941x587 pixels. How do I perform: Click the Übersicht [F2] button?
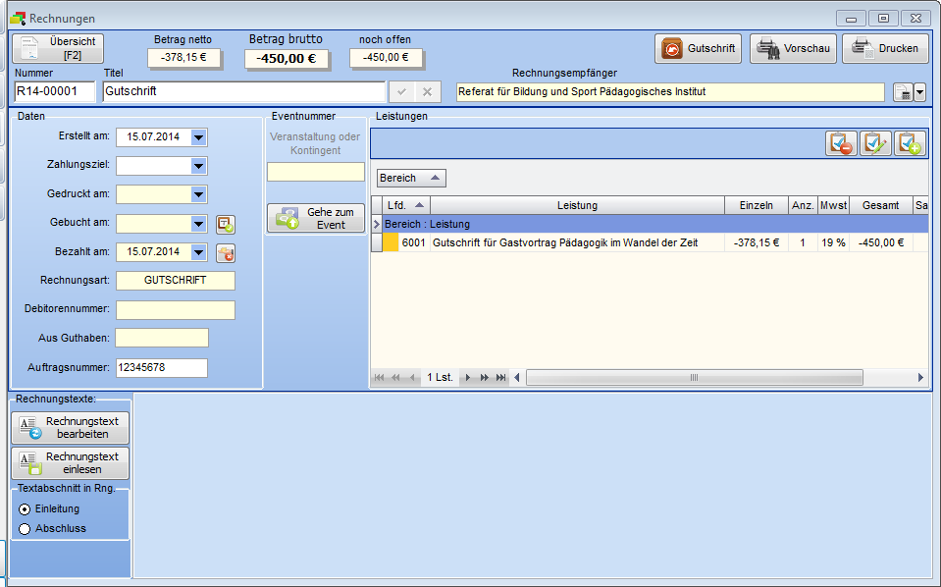click(x=58, y=48)
